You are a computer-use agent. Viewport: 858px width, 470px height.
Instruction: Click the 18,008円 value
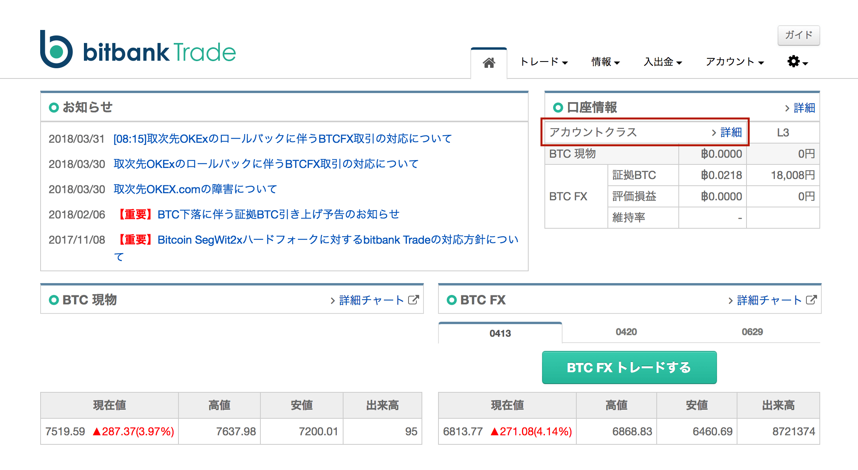coord(793,175)
